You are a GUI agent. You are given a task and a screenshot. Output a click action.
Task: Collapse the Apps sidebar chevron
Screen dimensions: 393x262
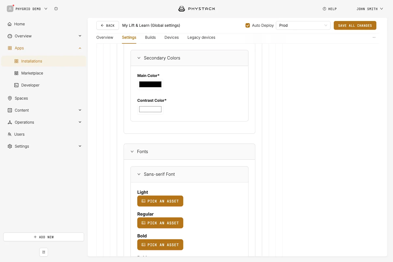point(80,48)
